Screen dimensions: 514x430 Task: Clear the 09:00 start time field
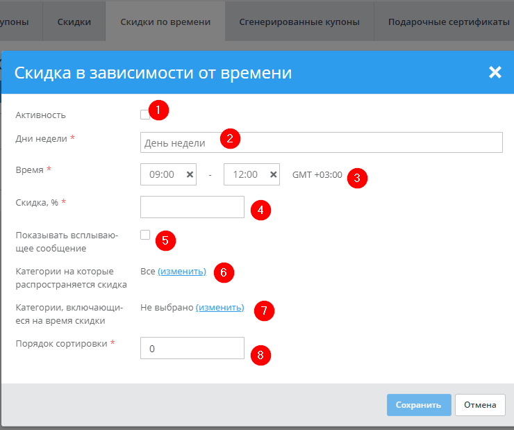pos(190,175)
